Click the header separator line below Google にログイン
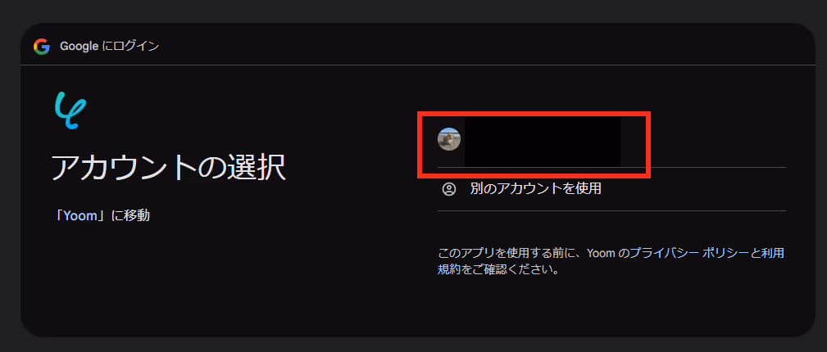This screenshot has width=827, height=352. click(418, 65)
